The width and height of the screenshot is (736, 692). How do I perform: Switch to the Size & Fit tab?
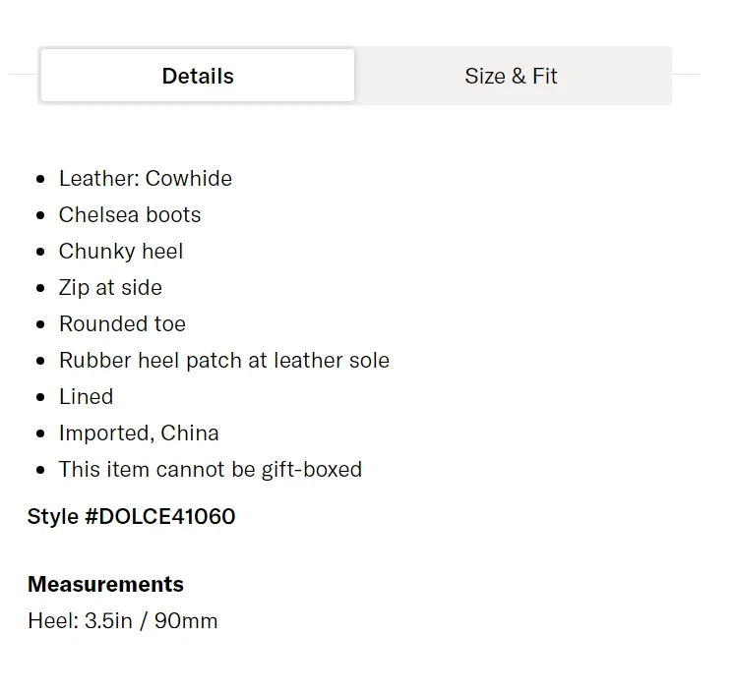pos(511,76)
